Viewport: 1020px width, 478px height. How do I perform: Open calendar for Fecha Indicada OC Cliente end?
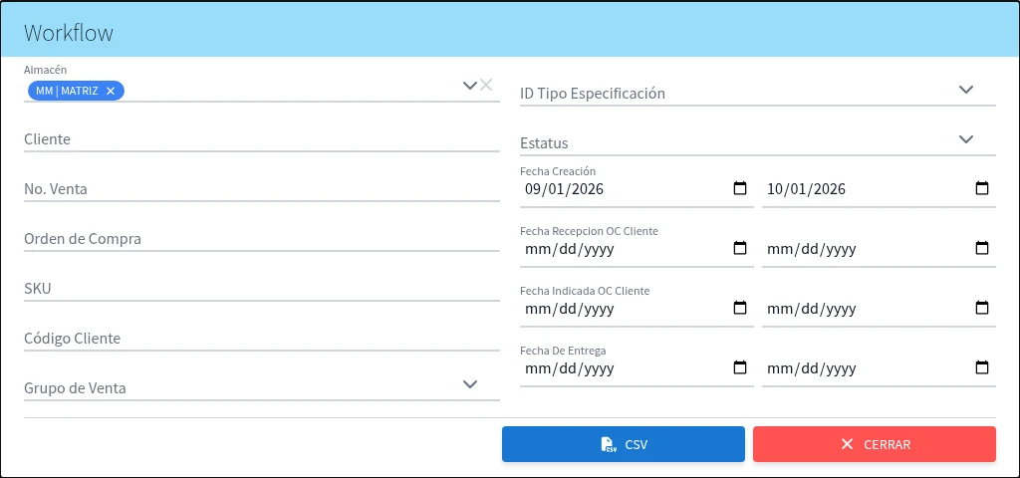click(982, 309)
